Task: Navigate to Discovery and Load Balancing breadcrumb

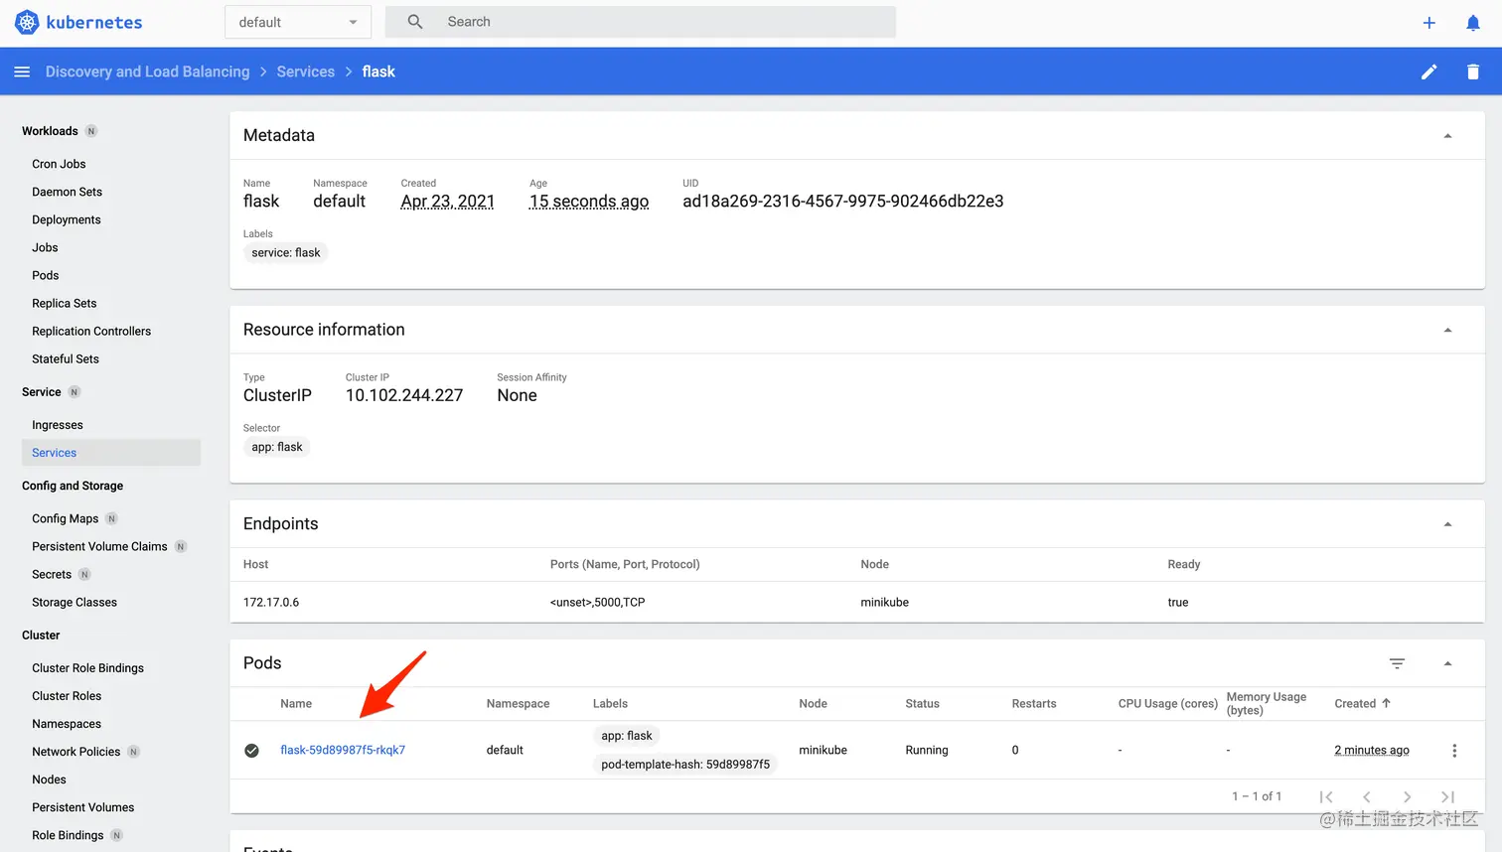Action: (x=147, y=71)
